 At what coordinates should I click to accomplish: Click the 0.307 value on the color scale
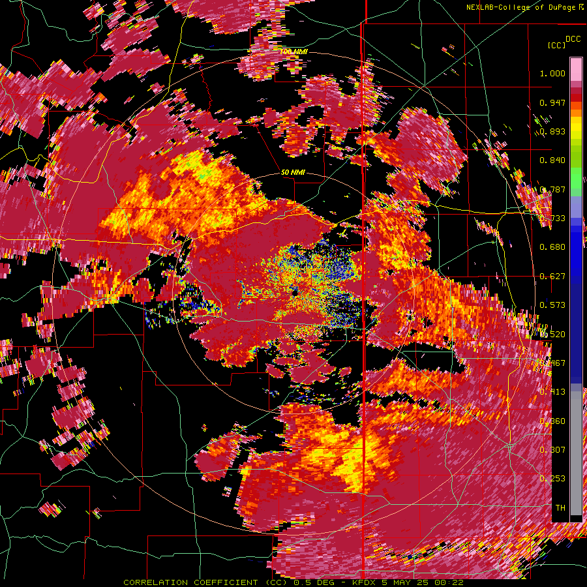click(552, 450)
